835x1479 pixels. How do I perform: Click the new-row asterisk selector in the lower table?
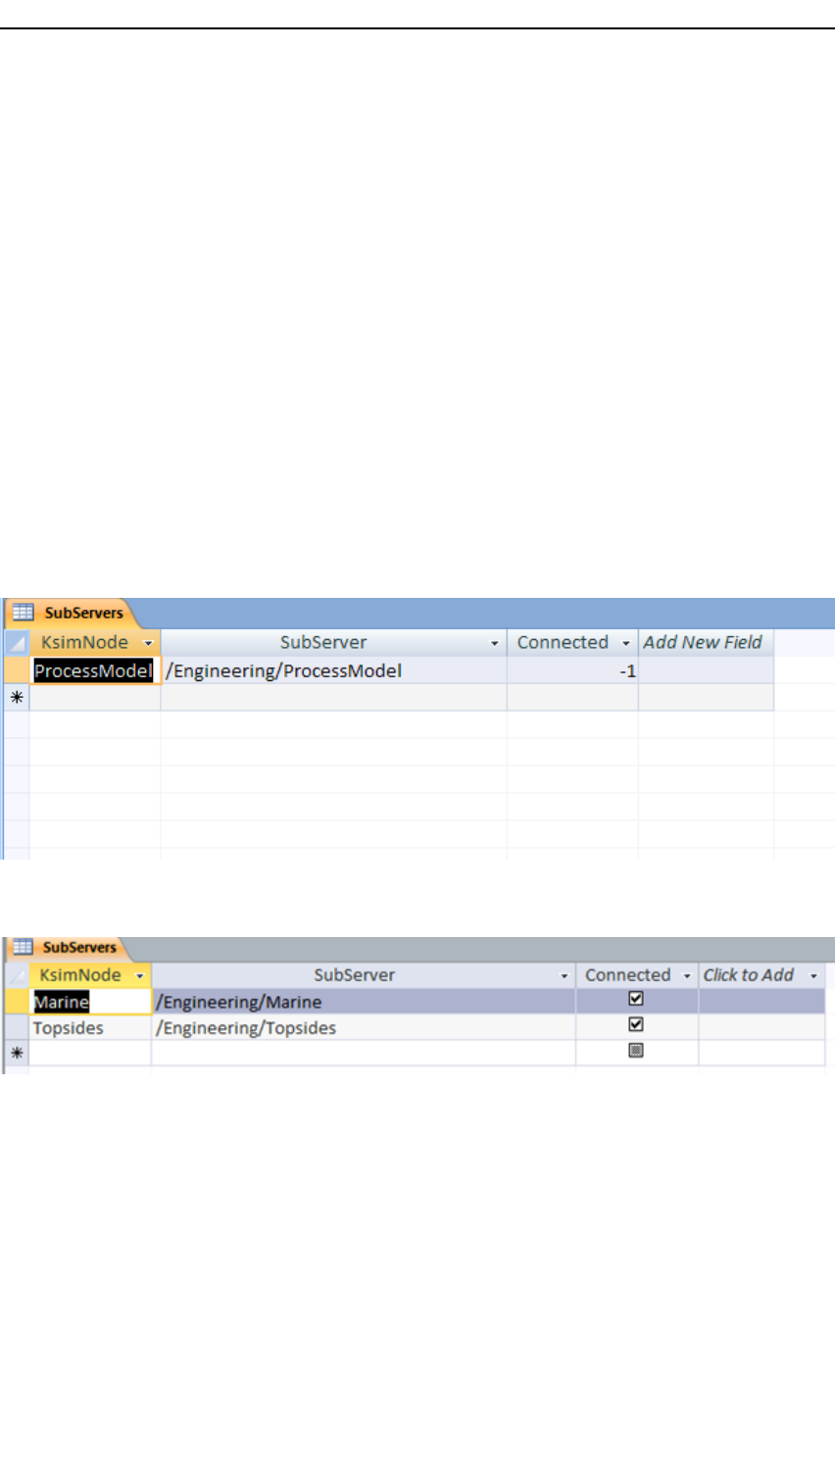coord(17,1053)
